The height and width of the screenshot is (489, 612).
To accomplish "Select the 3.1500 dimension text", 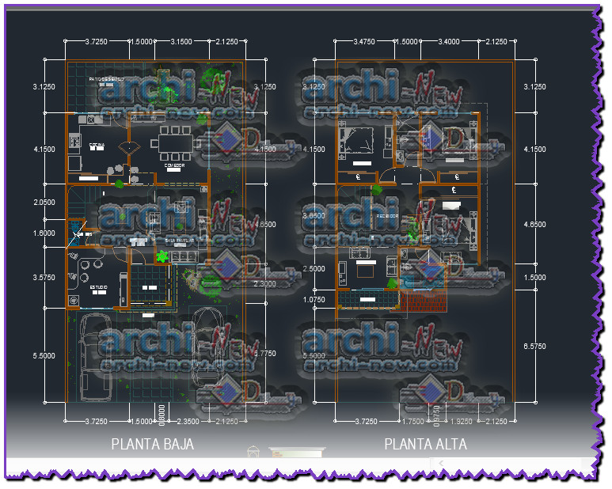I will pos(181,41).
